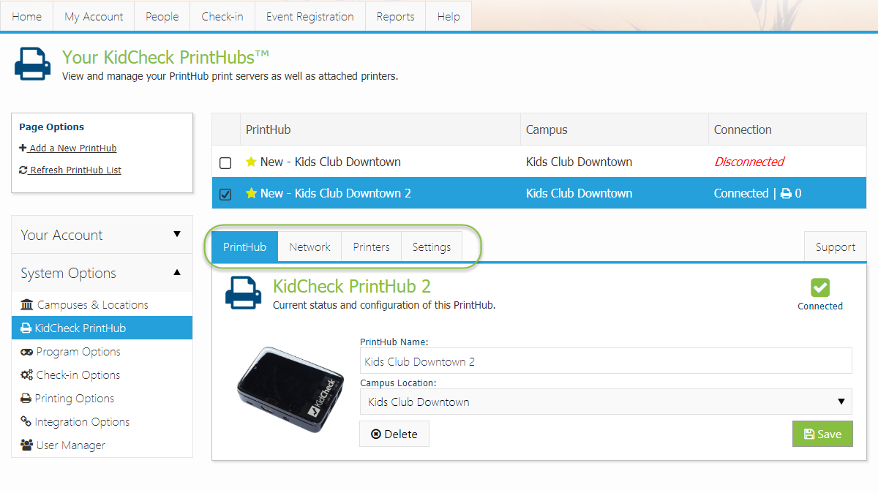Open the Event Registration menu
Viewport: 878px width, 493px height.
(309, 15)
